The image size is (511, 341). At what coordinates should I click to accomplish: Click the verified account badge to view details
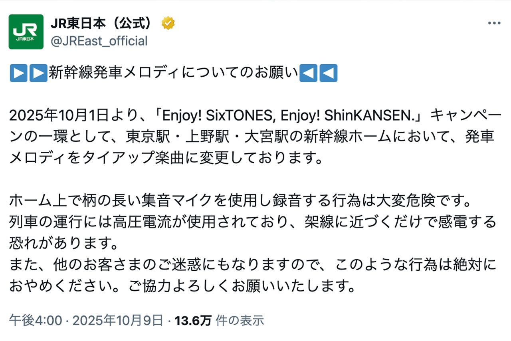tap(168, 24)
